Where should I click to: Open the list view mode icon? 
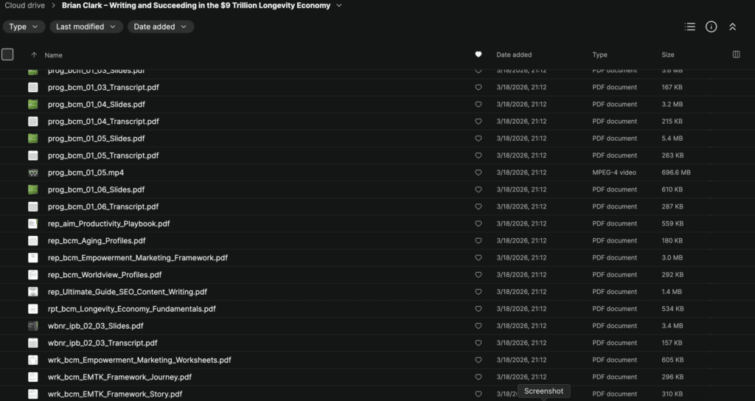tap(690, 27)
